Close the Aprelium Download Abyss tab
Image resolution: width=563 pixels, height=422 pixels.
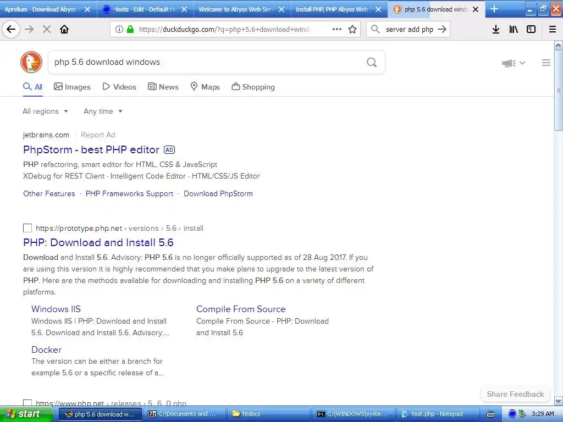(87, 10)
